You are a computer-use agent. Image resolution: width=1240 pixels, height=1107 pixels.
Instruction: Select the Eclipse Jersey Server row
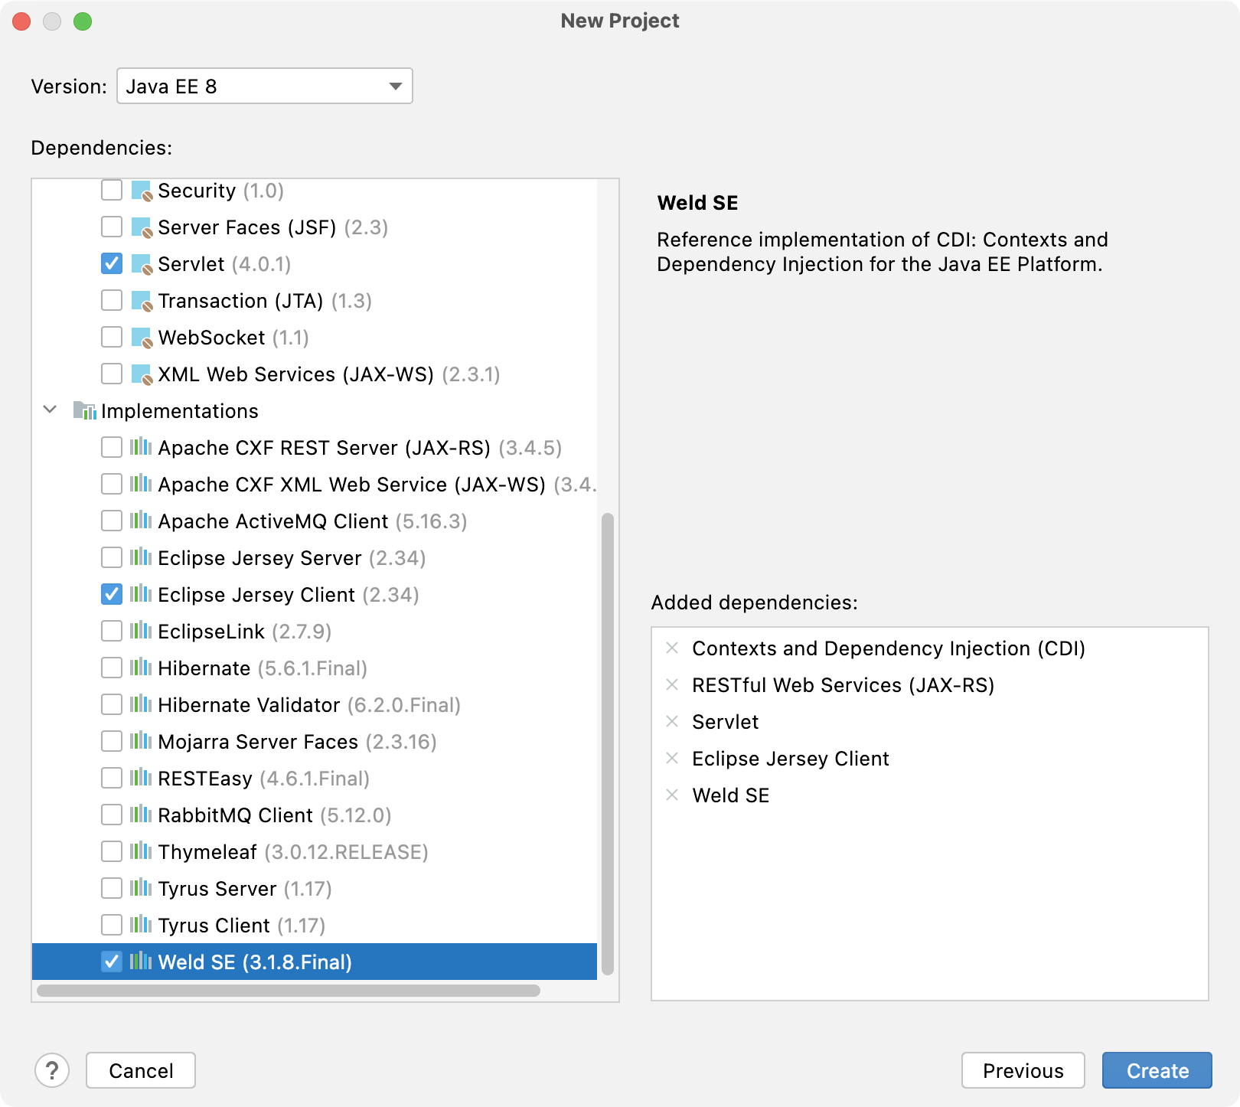(x=315, y=558)
